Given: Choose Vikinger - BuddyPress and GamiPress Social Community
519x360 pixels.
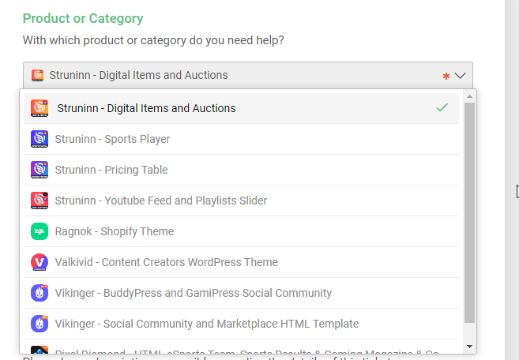Looking at the screenshot, I should (194, 293).
